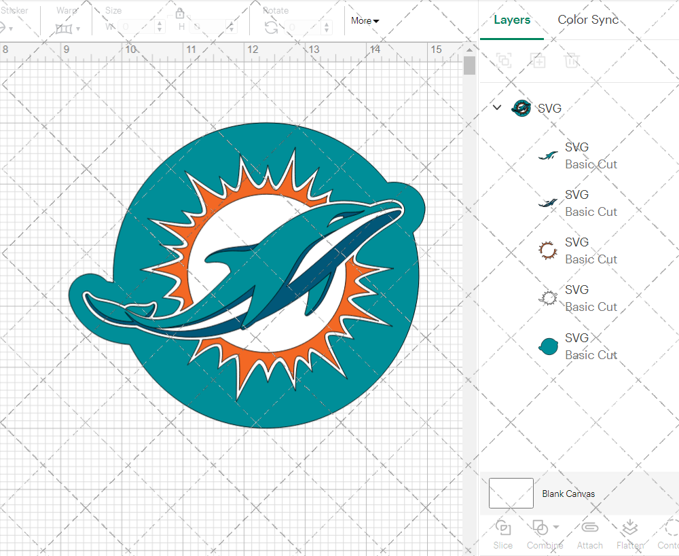Click the canvas vertical scrollbar thumb

469,67
